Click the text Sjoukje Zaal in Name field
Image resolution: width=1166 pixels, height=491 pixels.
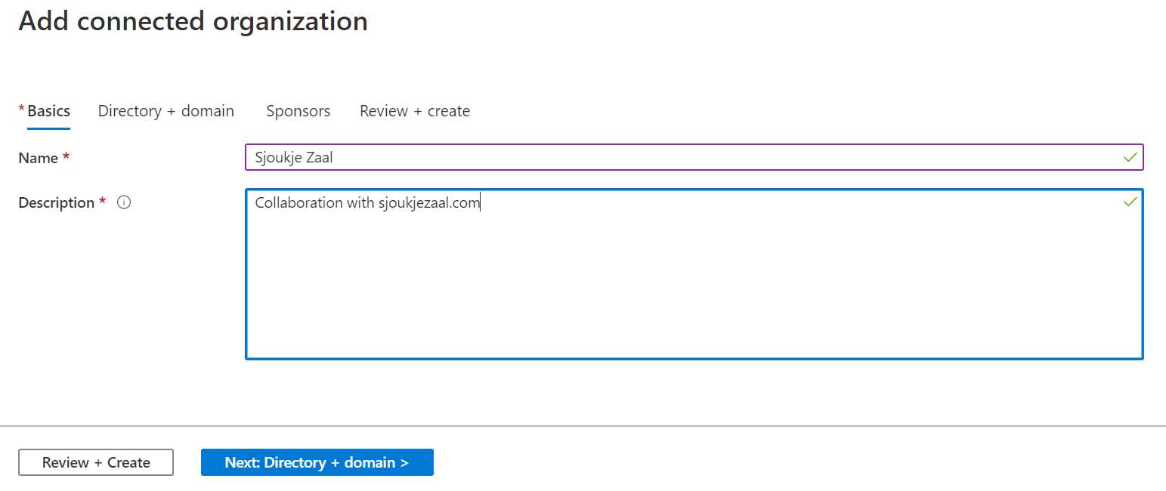(293, 157)
